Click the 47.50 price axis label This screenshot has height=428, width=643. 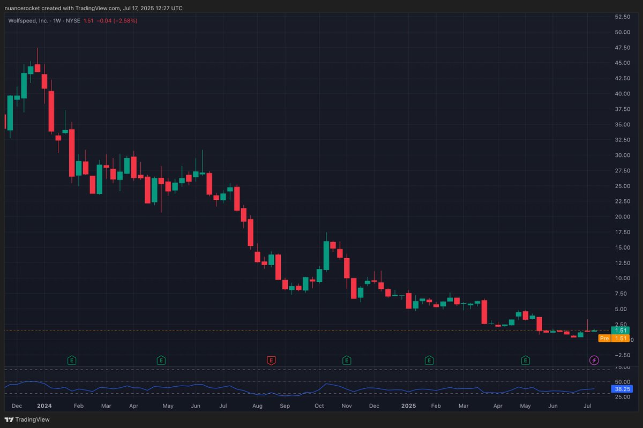coord(623,48)
